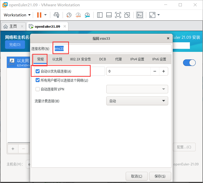The height and width of the screenshot is (183, 203).
Task: Open the DCB tab
Action: (x=103, y=59)
